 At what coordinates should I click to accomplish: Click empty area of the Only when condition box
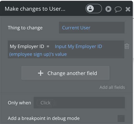point(90,103)
